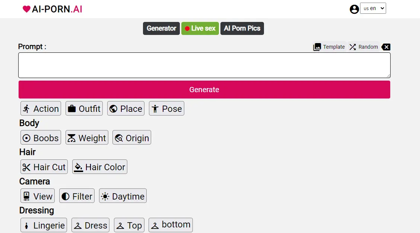Click the Template image icon
This screenshot has height=233, width=420.
[x=317, y=47]
